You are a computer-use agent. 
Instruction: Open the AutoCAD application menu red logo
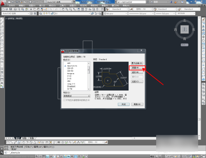(x=2, y=3)
